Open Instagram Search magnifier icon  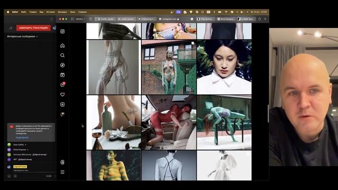[62, 55]
